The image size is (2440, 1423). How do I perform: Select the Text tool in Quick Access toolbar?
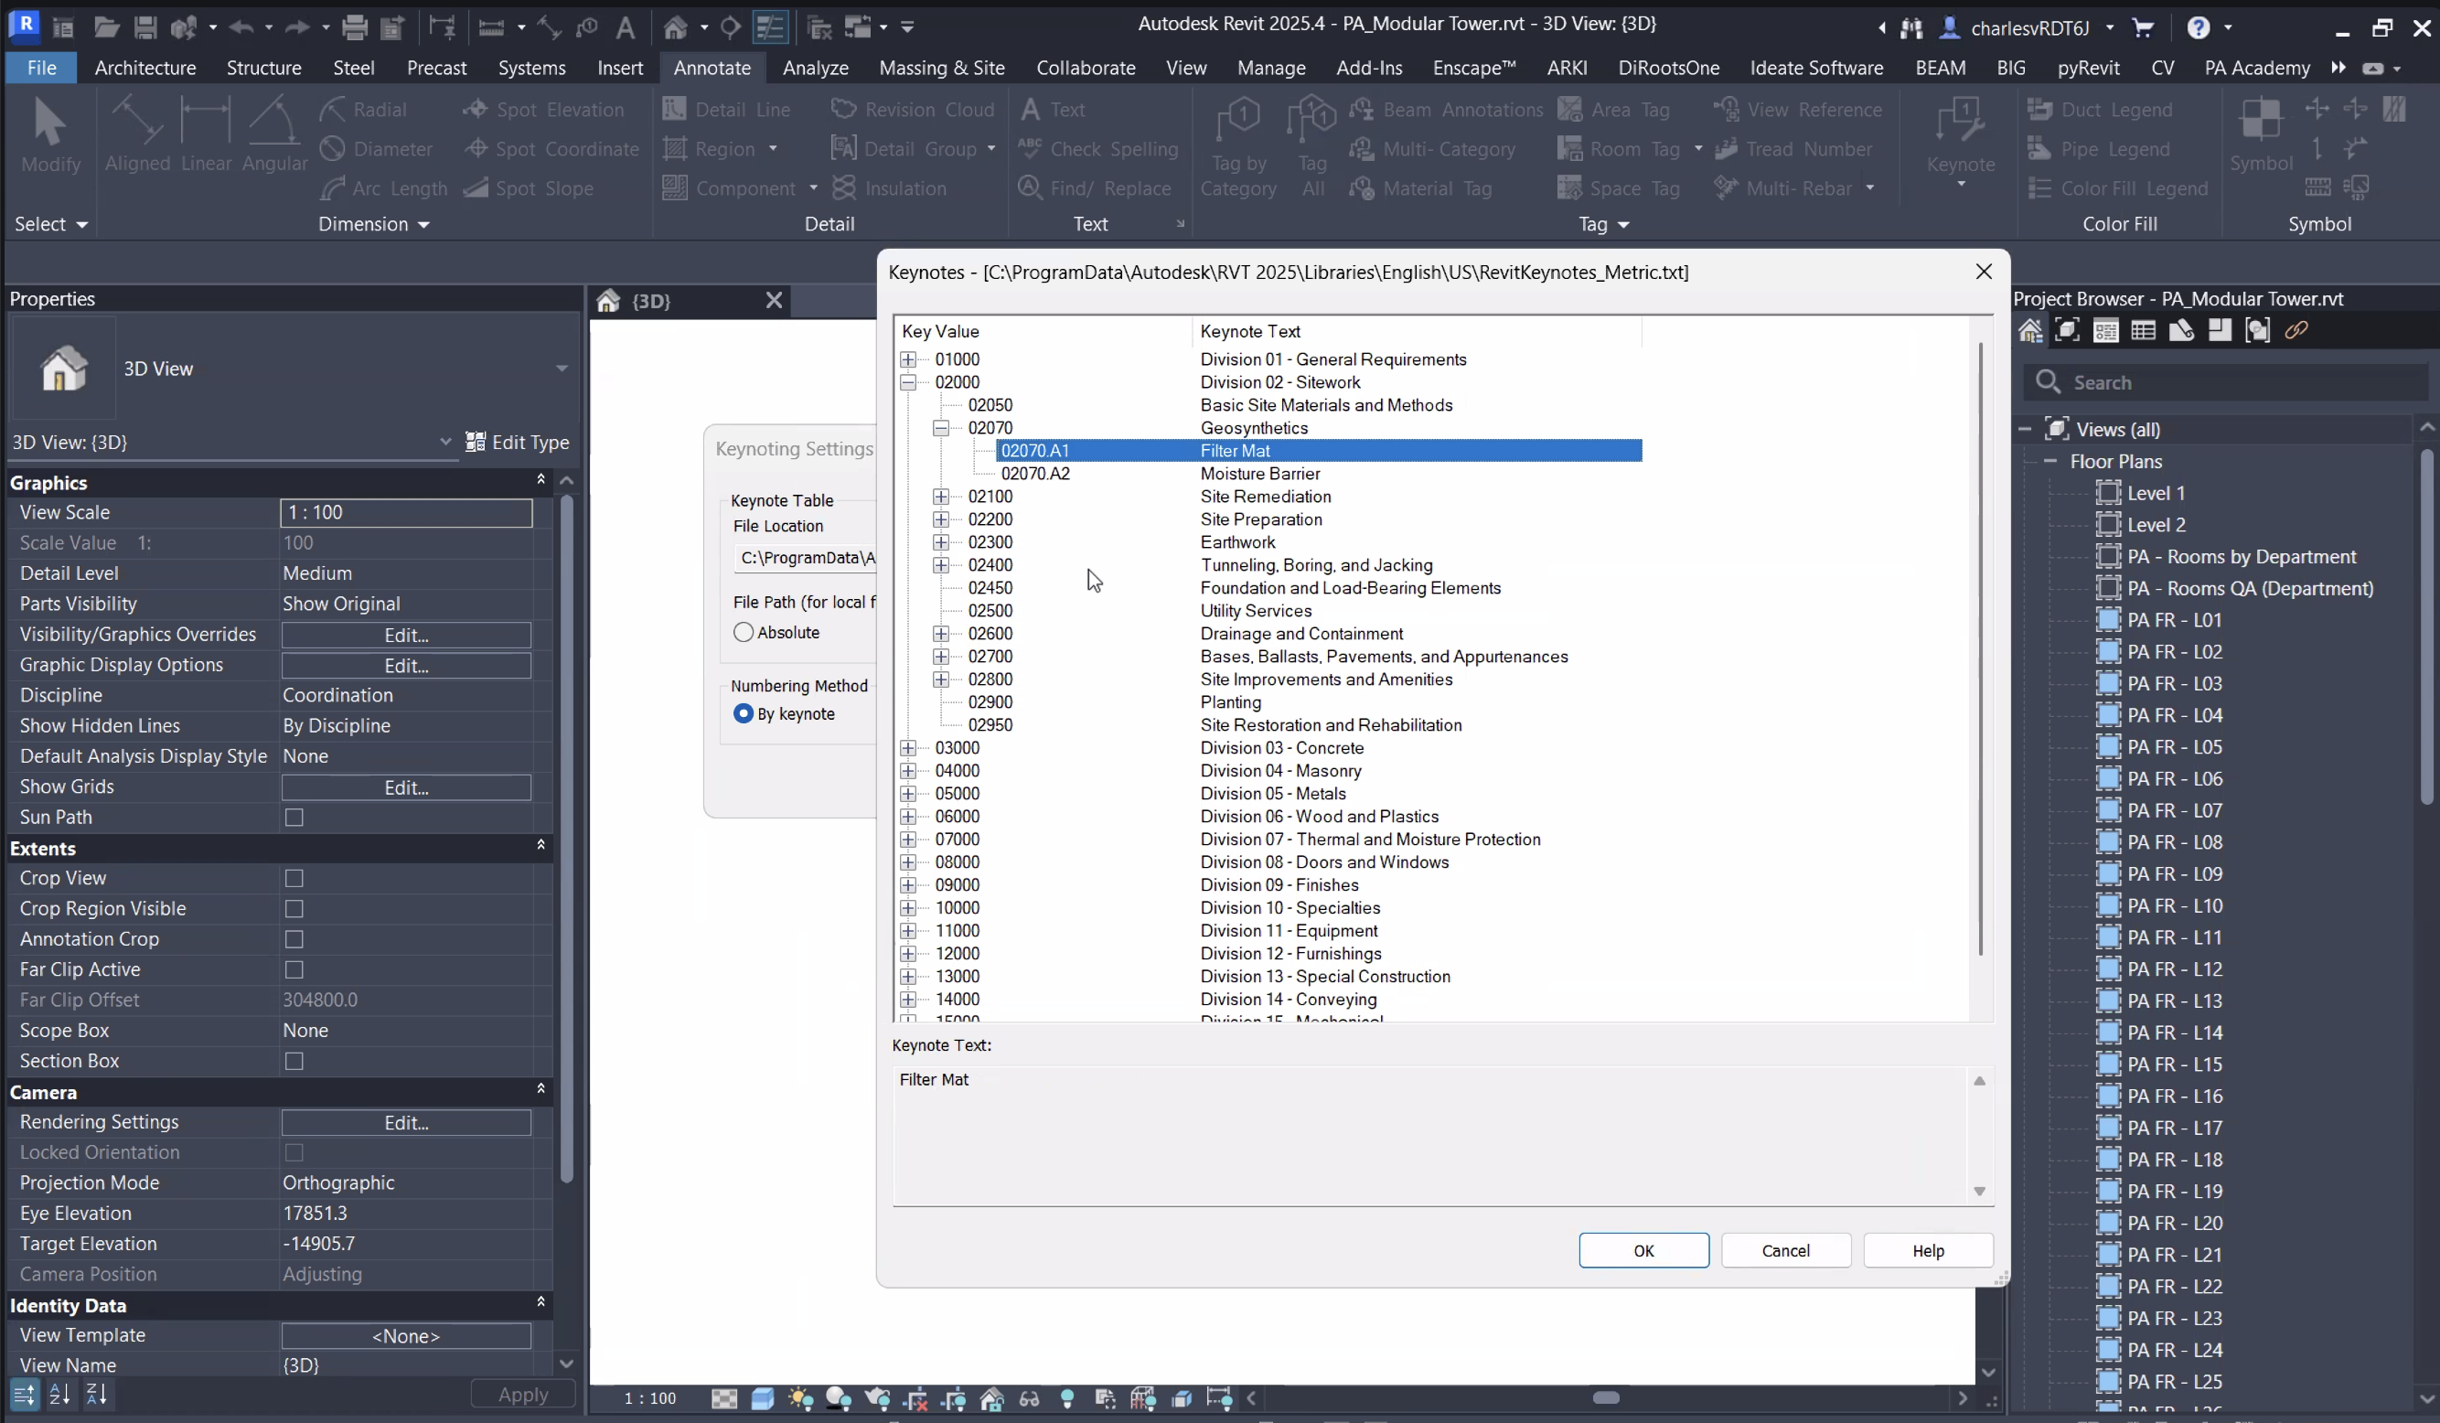[626, 27]
